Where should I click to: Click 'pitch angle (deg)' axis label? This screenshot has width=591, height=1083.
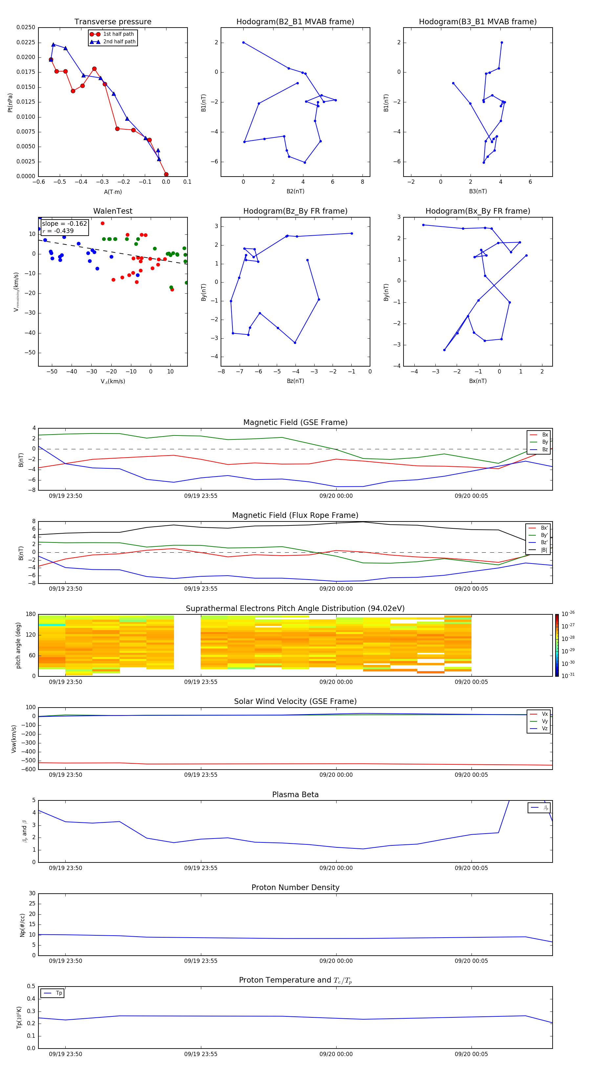tap(18, 645)
